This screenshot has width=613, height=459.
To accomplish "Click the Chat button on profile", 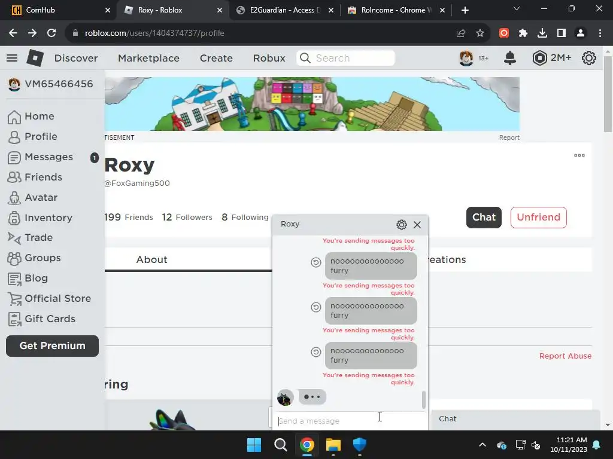I will pyautogui.click(x=484, y=218).
